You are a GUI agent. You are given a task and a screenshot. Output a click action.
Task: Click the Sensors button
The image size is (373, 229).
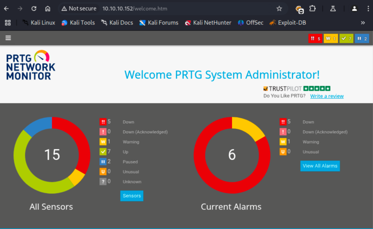click(132, 196)
